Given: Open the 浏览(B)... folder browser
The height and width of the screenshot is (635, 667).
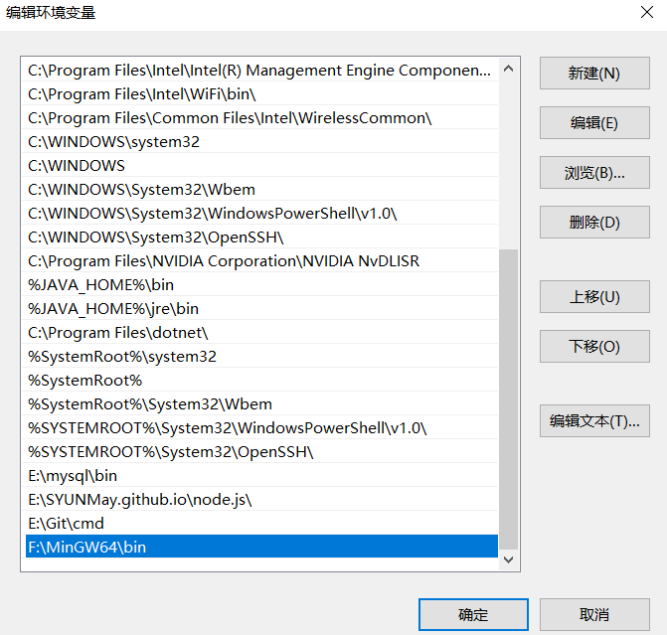Looking at the screenshot, I should click(x=594, y=173).
